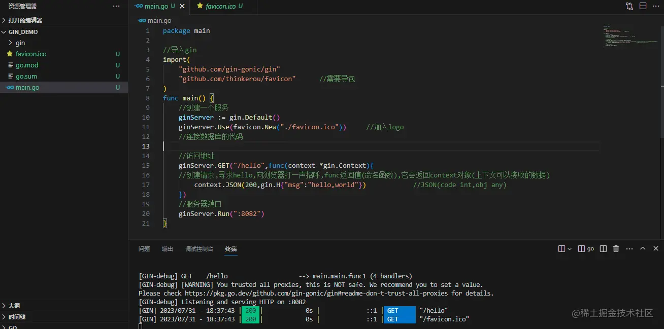The height and width of the screenshot is (329, 664).
Task: Expand the 打开的编辑器 section
Action: tap(64, 20)
